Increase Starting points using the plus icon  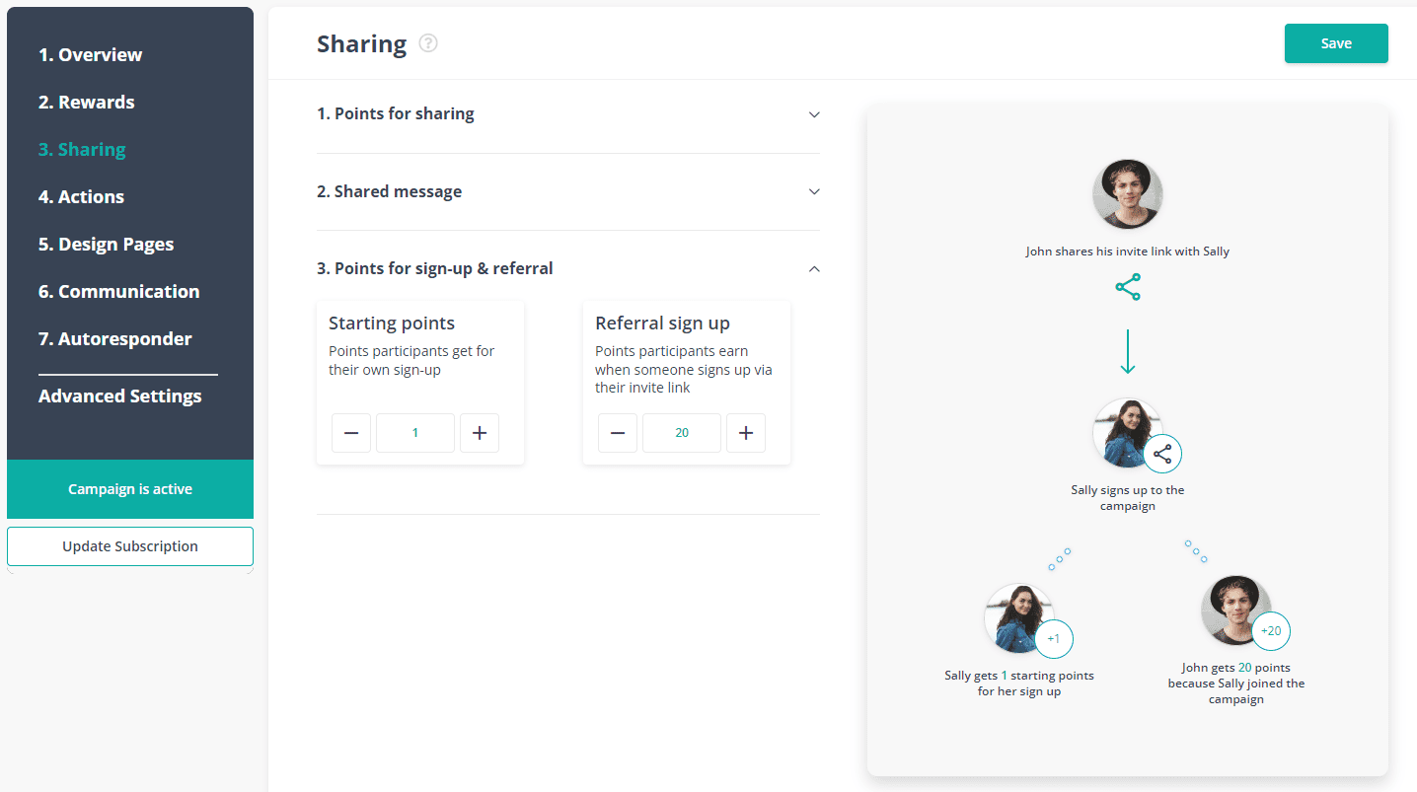pyautogui.click(x=480, y=432)
